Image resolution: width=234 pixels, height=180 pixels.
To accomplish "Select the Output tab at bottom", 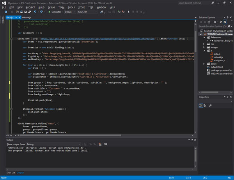I will [x=20, y=173].
